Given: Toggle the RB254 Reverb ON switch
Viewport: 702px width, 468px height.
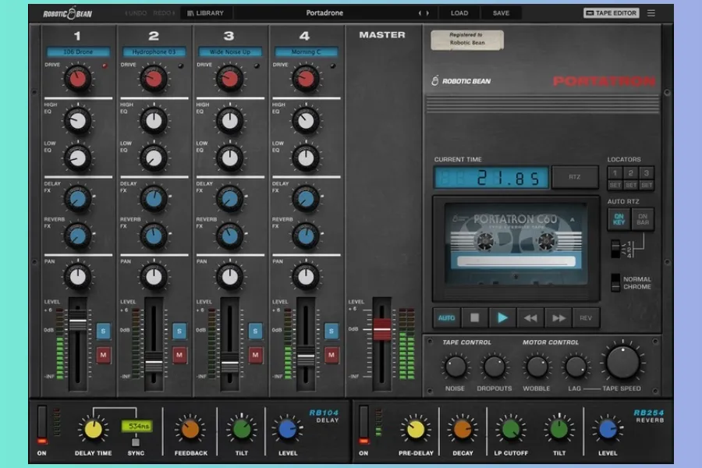Looking at the screenshot, I should point(363,425).
